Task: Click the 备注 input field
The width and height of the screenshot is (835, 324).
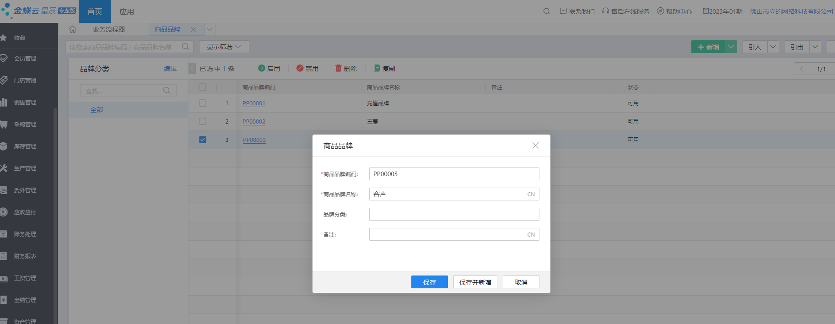Action: [x=454, y=234]
